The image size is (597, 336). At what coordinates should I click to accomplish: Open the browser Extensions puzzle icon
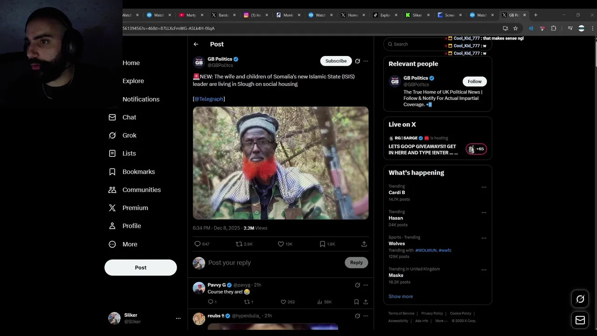554,28
